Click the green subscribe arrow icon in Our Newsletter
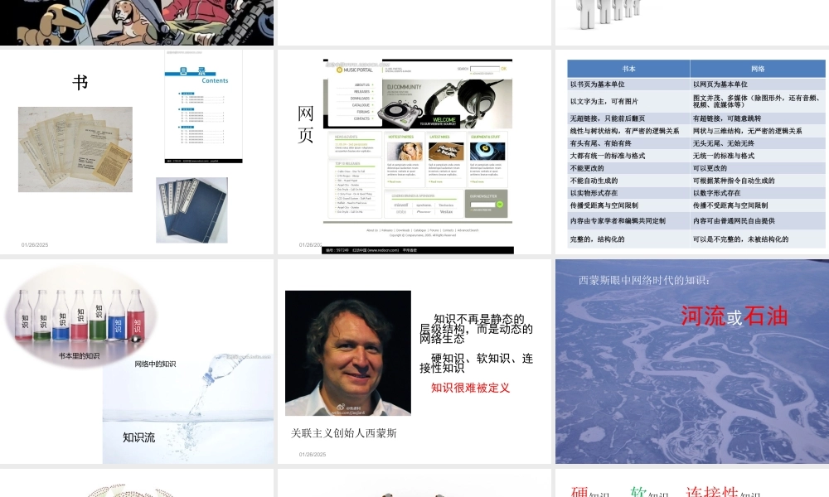 (502, 204)
